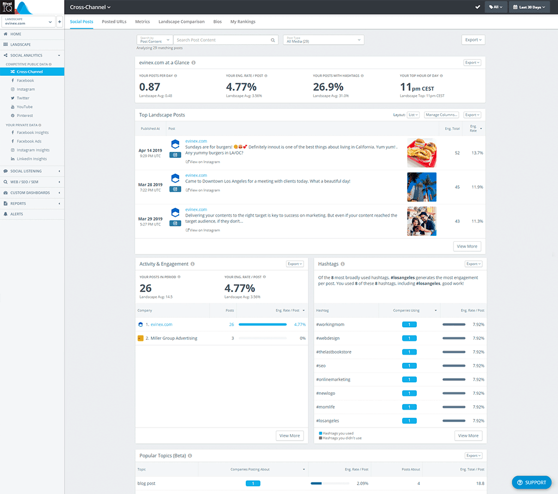The image size is (558, 494).
Task: Open the Cross-Channel title dropdown
Action: pyautogui.click(x=90, y=7)
